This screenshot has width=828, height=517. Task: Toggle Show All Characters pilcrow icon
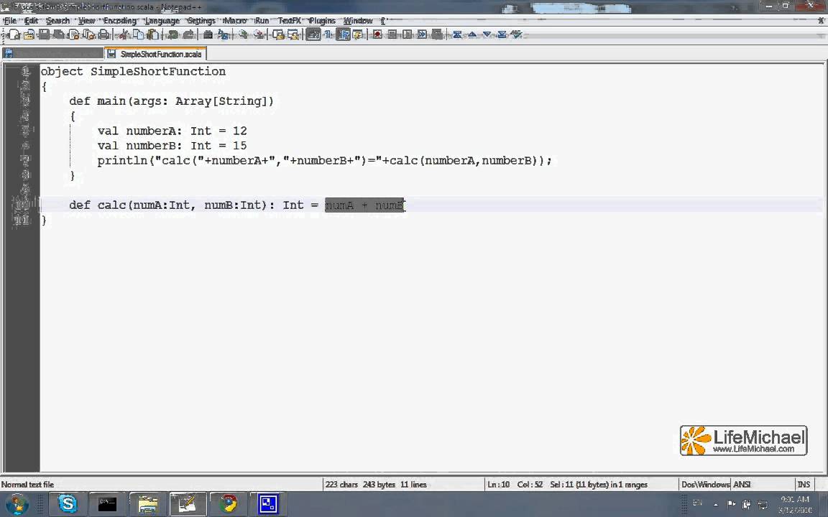tap(328, 34)
